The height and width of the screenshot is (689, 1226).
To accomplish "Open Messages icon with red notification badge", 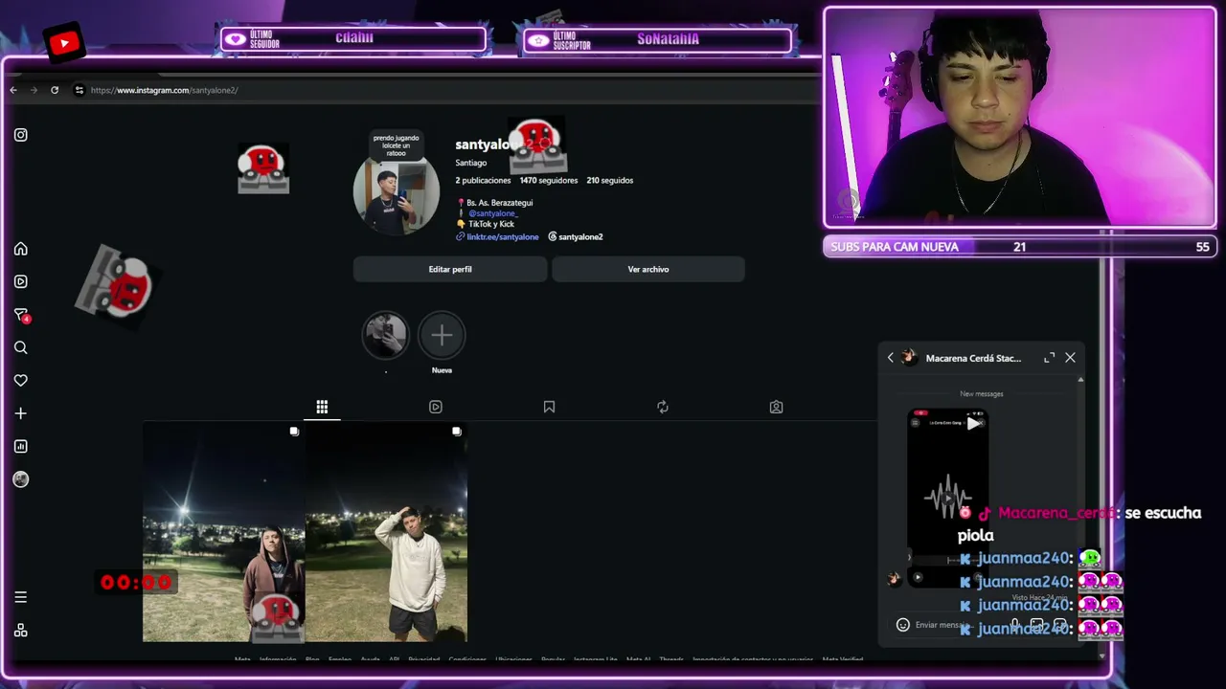I will pyautogui.click(x=21, y=315).
